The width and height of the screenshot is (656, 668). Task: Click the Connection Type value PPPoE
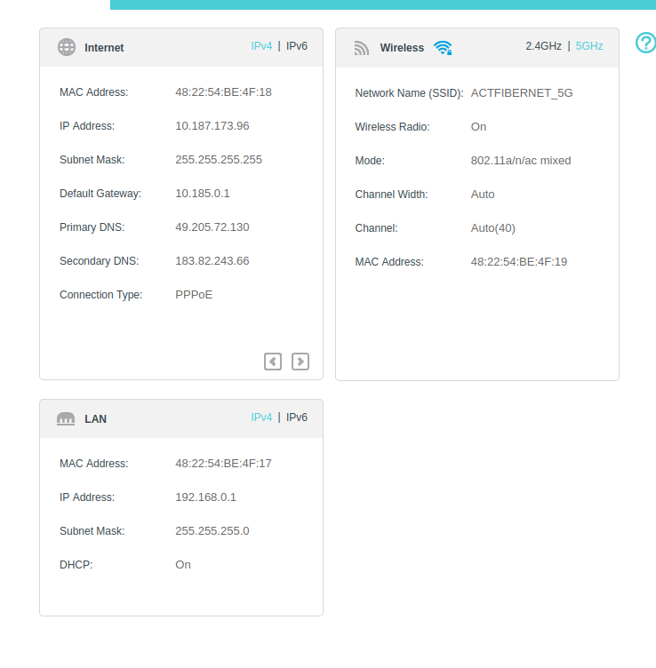pos(194,295)
